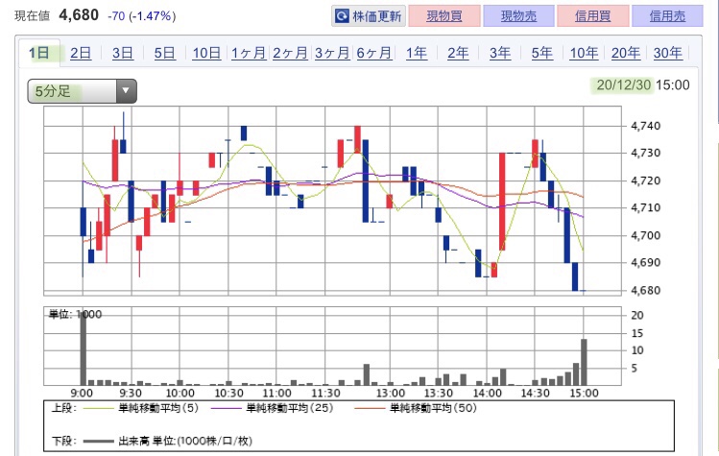
Task: View the 2年 chart range
Action: [458, 53]
